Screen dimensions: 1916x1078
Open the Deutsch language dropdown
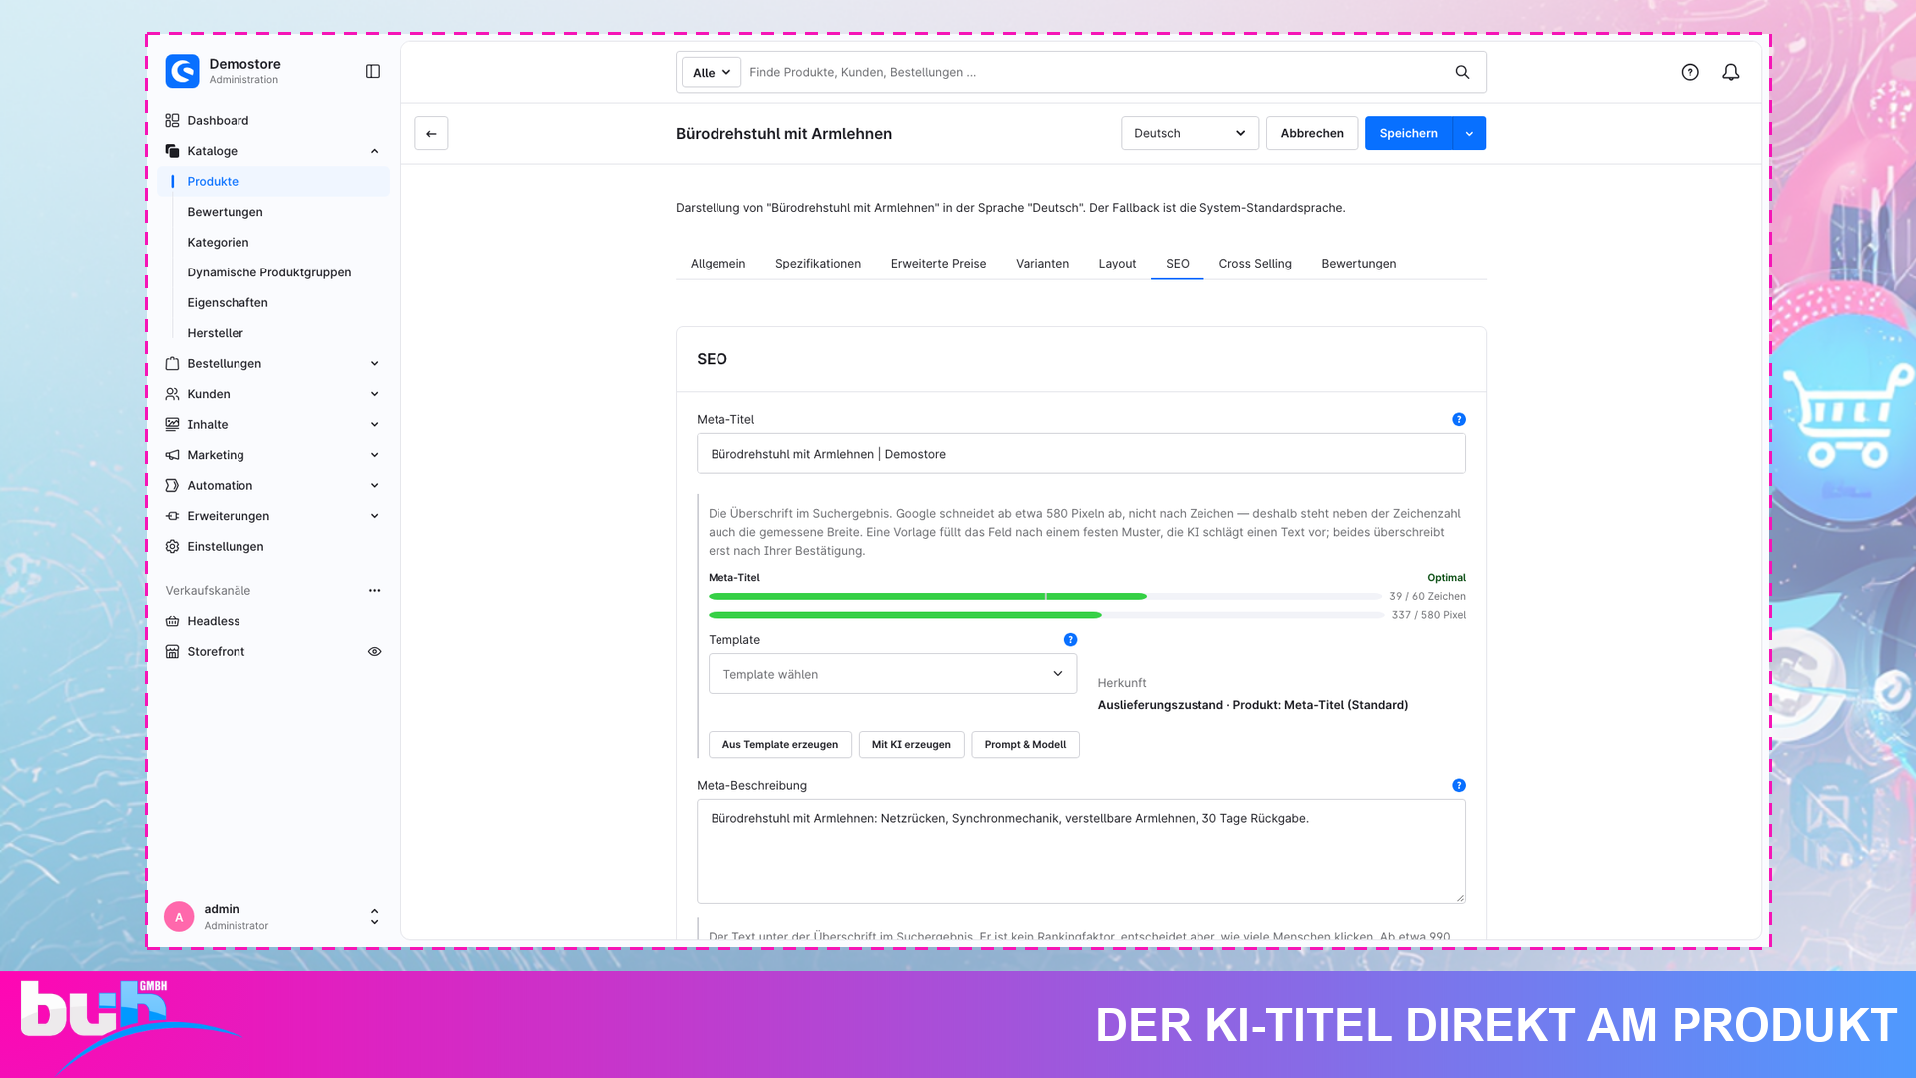coord(1190,133)
